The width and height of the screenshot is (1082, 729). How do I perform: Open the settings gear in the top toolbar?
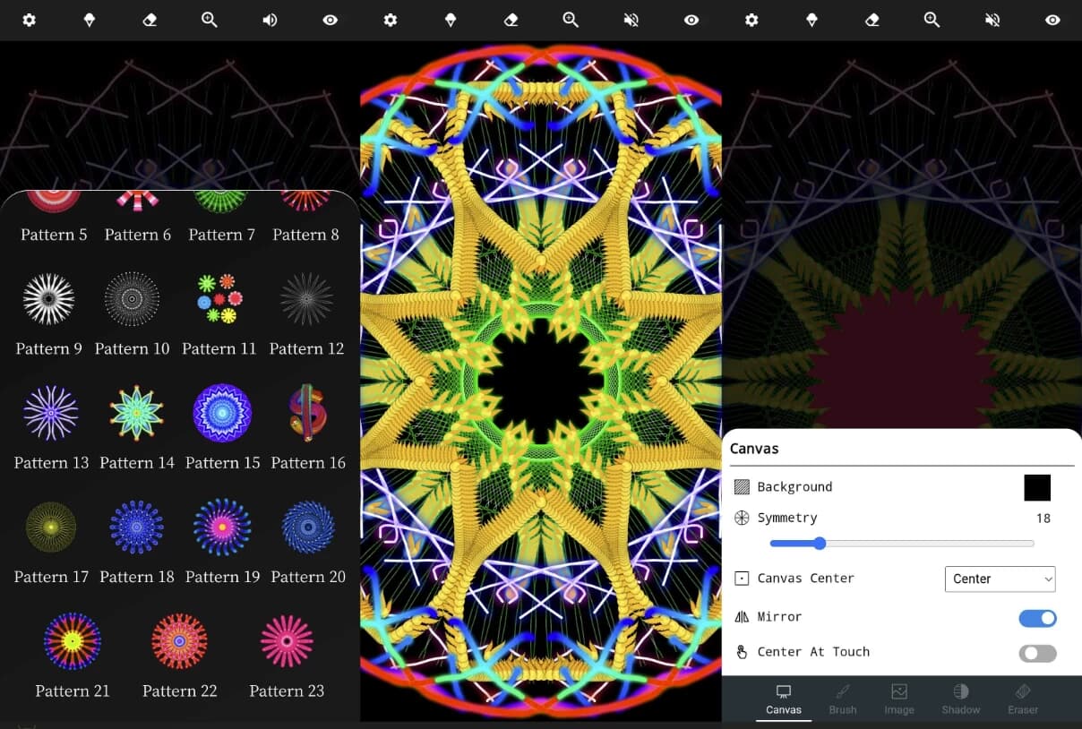30,20
